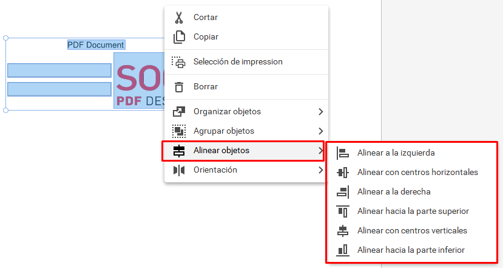Click the printer icon for Selección de impression
This screenshot has height=268, width=503.
pos(178,62)
